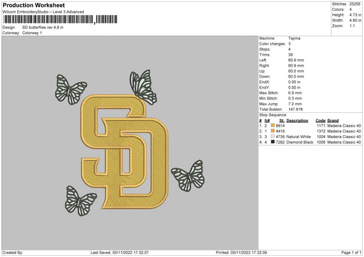Click the "EndY:" label
This screenshot has width=364, height=257.
(x=265, y=87)
